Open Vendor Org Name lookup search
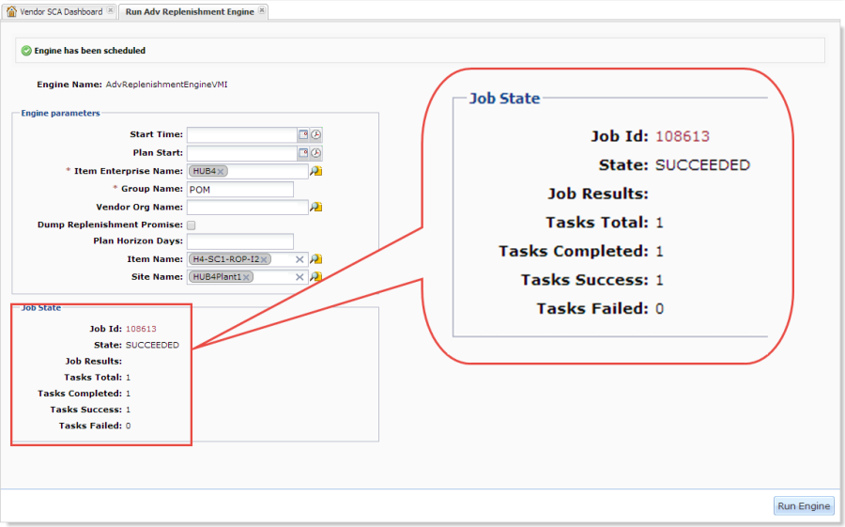 315,207
